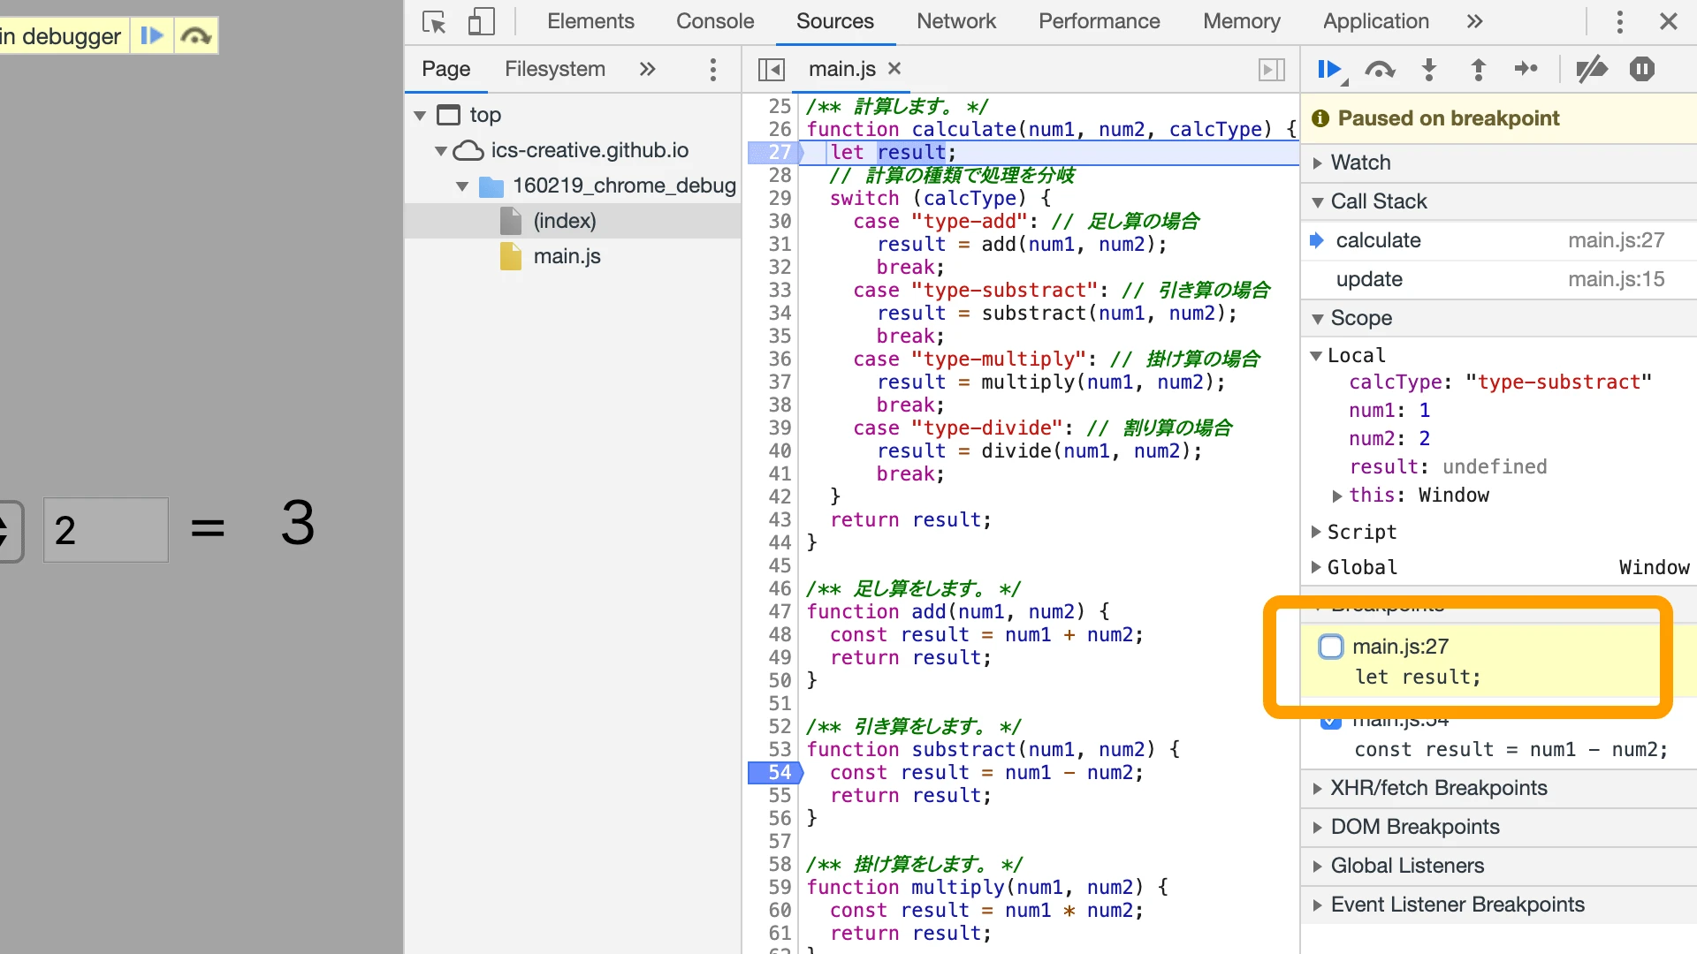
Task: Switch to the Console tab
Action: coord(715,21)
